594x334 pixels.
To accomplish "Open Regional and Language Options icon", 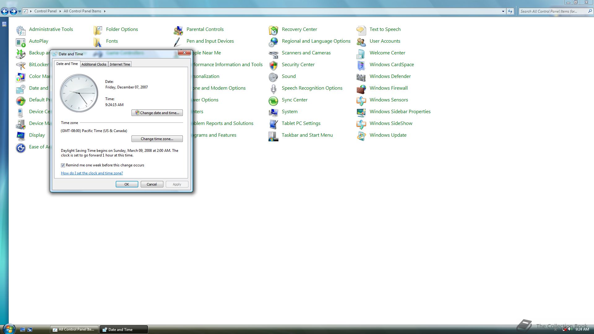I will pos(273,42).
